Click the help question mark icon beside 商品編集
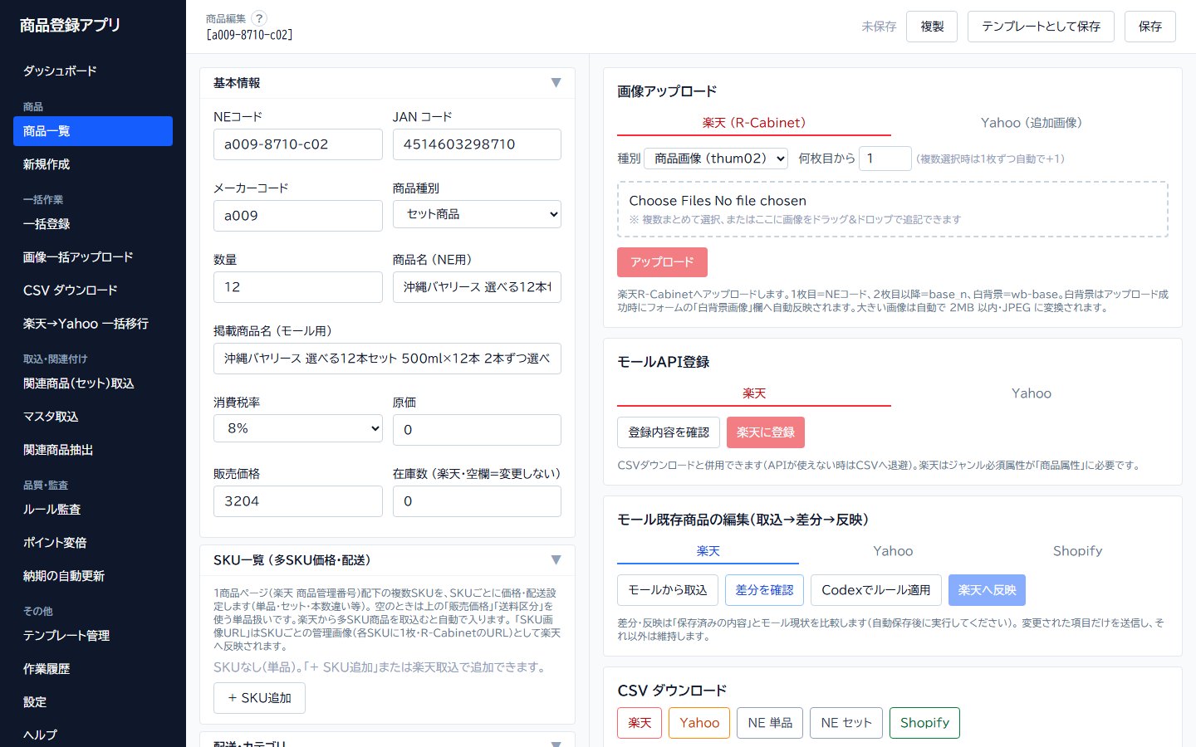 point(259,18)
